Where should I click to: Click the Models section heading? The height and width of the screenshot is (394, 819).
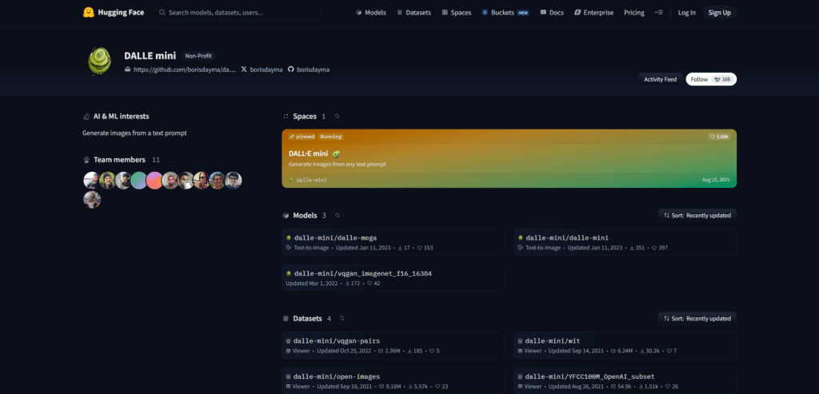tap(305, 216)
